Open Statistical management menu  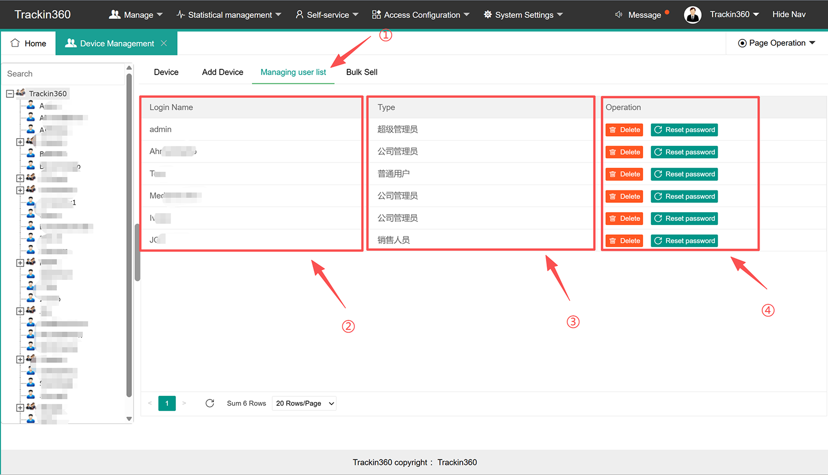pos(229,14)
